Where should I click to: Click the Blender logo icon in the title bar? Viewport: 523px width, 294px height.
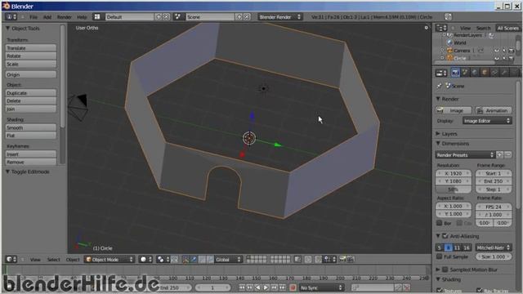tap(7, 6)
